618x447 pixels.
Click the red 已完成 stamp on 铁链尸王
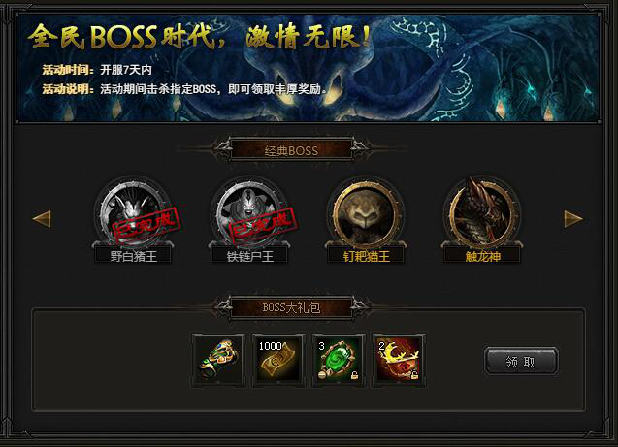(262, 227)
